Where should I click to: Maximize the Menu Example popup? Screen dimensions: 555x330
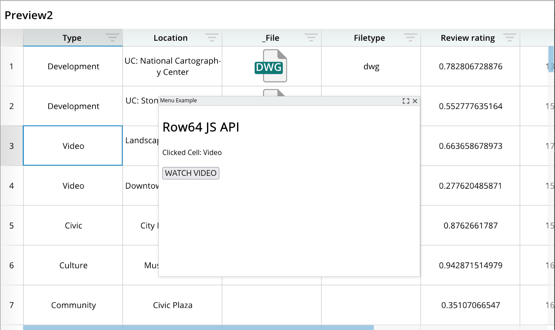(x=406, y=101)
